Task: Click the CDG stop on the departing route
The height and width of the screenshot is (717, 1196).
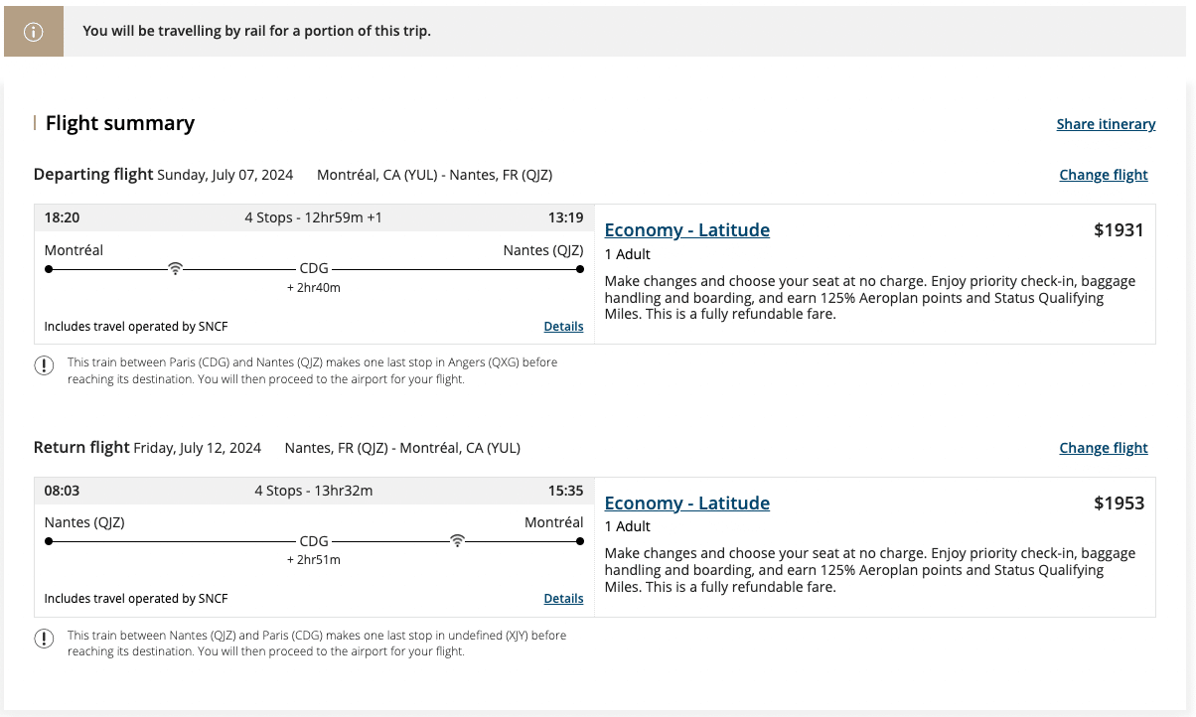Action: [314, 268]
